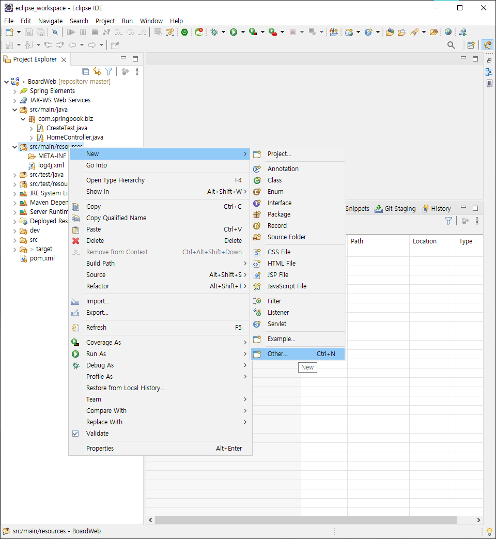The image size is (496, 539).
Task: Expand the CreateTest.java node
Action: tap(32, 128)
